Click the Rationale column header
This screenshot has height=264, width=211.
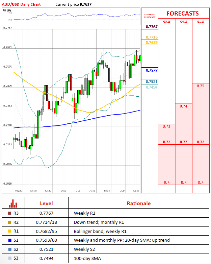(x=139, y=203)
